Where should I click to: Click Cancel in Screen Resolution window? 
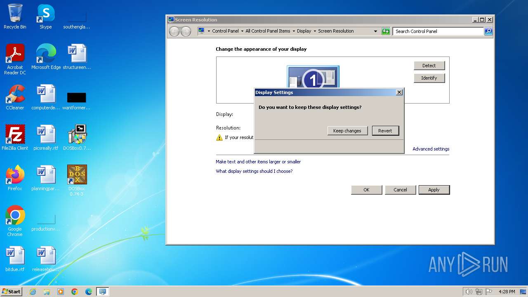[x=400, y=190]
